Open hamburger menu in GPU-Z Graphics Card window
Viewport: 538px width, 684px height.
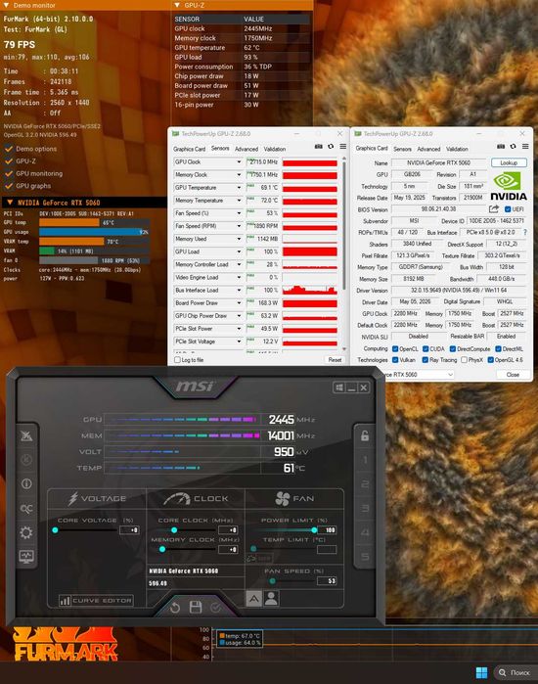tap(525, 147)
